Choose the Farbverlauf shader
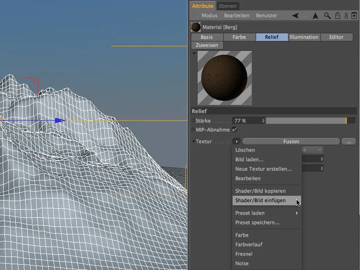Viewport: 360px width, 270px height. point(267,244)
